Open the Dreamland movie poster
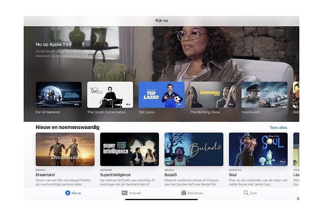The width and height of the screenshot is (323, 216). tap(65, 149)
